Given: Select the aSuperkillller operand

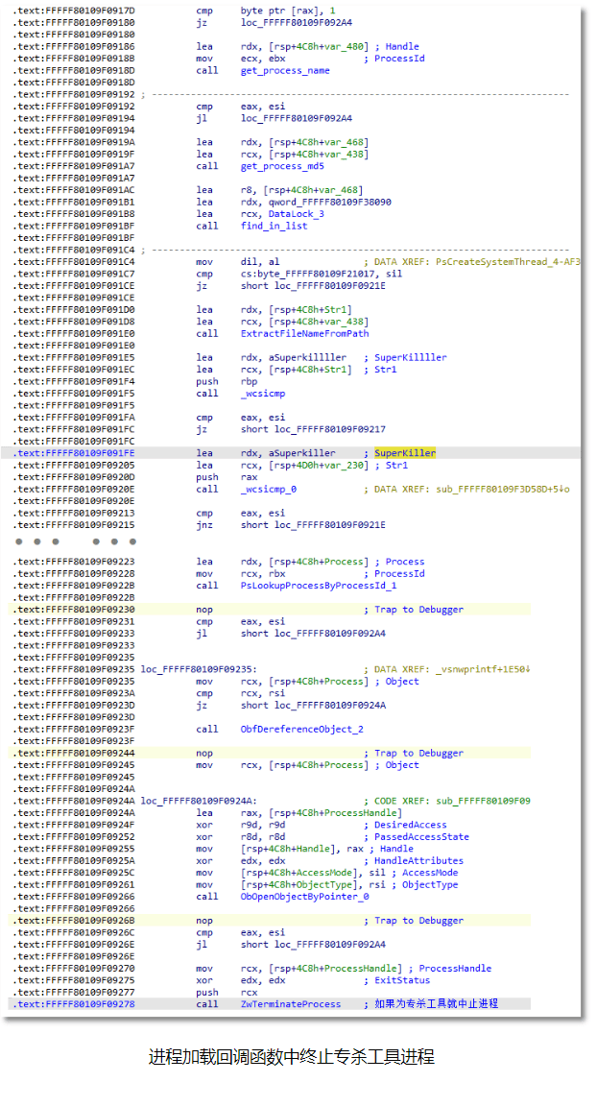Looking at the screenshot, I should click(x=307, y=357).
